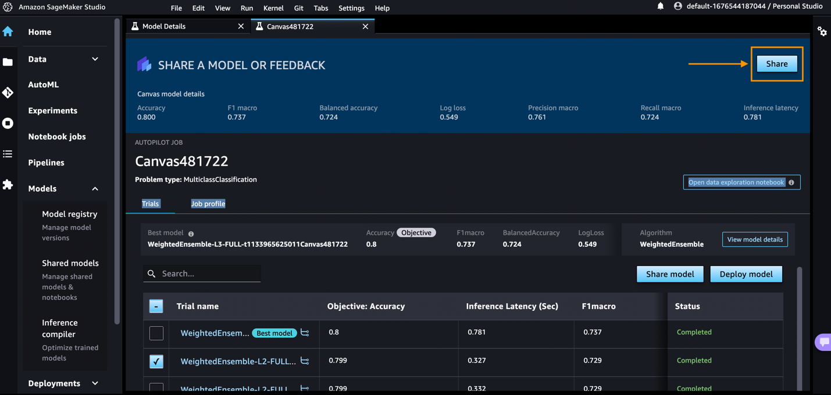Click the Share model button
This screenshot has height=395, width=831.
click(x=670, y=274)
